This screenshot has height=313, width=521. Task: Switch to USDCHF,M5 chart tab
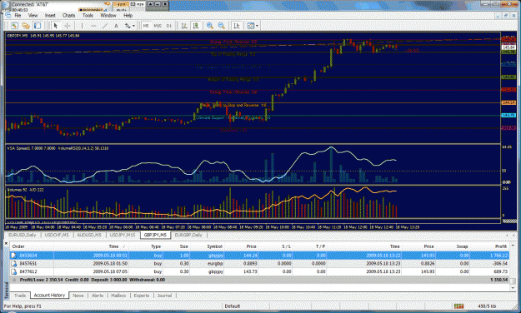[x=57, y=235]
